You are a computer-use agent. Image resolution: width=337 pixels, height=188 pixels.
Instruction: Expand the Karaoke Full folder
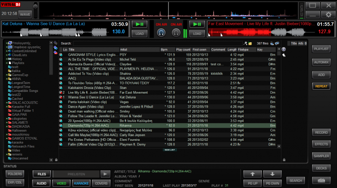point(7,107)
